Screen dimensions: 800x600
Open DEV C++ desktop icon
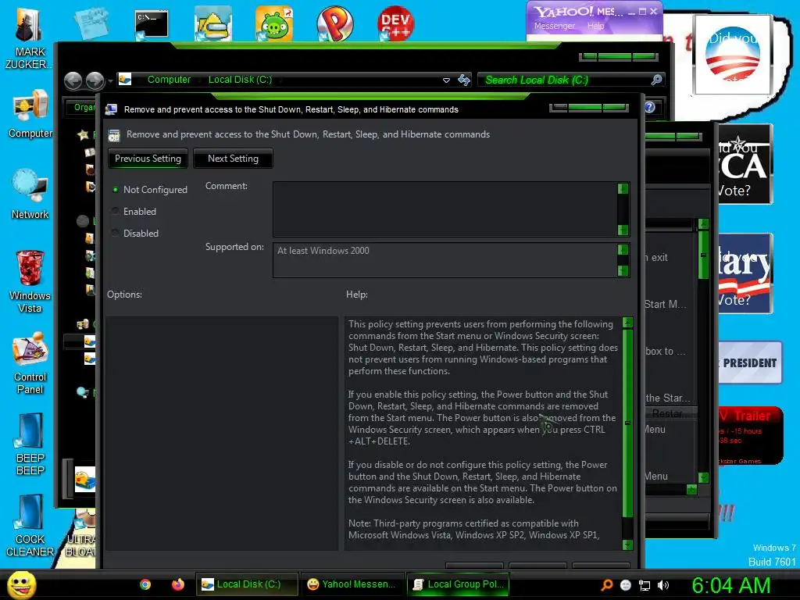(395, 23)
